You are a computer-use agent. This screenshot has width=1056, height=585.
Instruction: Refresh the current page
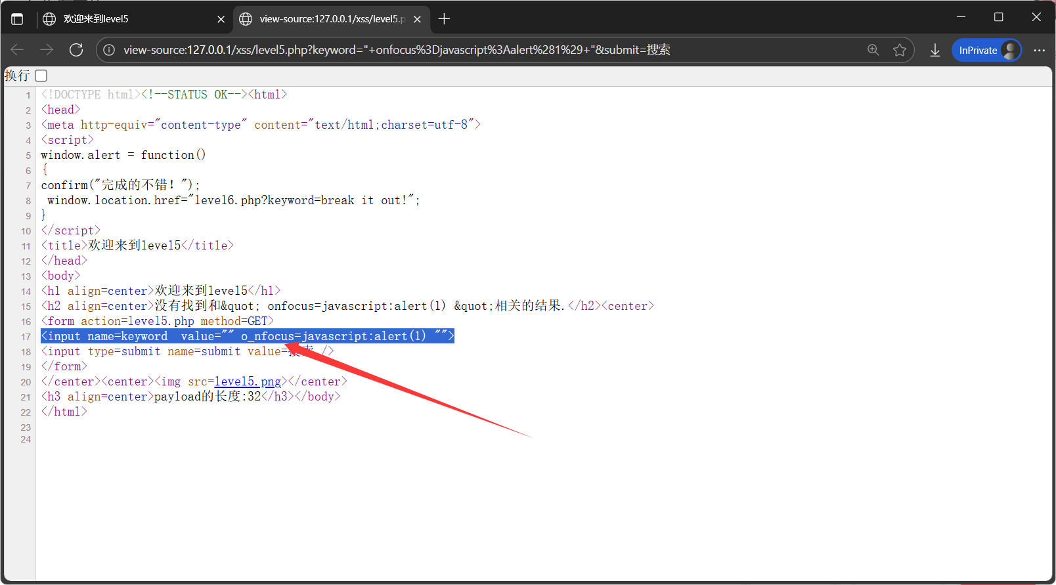pyautogui.click(x=76, y=50)
